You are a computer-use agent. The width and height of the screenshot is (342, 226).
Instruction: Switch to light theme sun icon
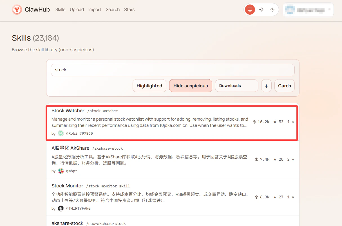[261, 10]
